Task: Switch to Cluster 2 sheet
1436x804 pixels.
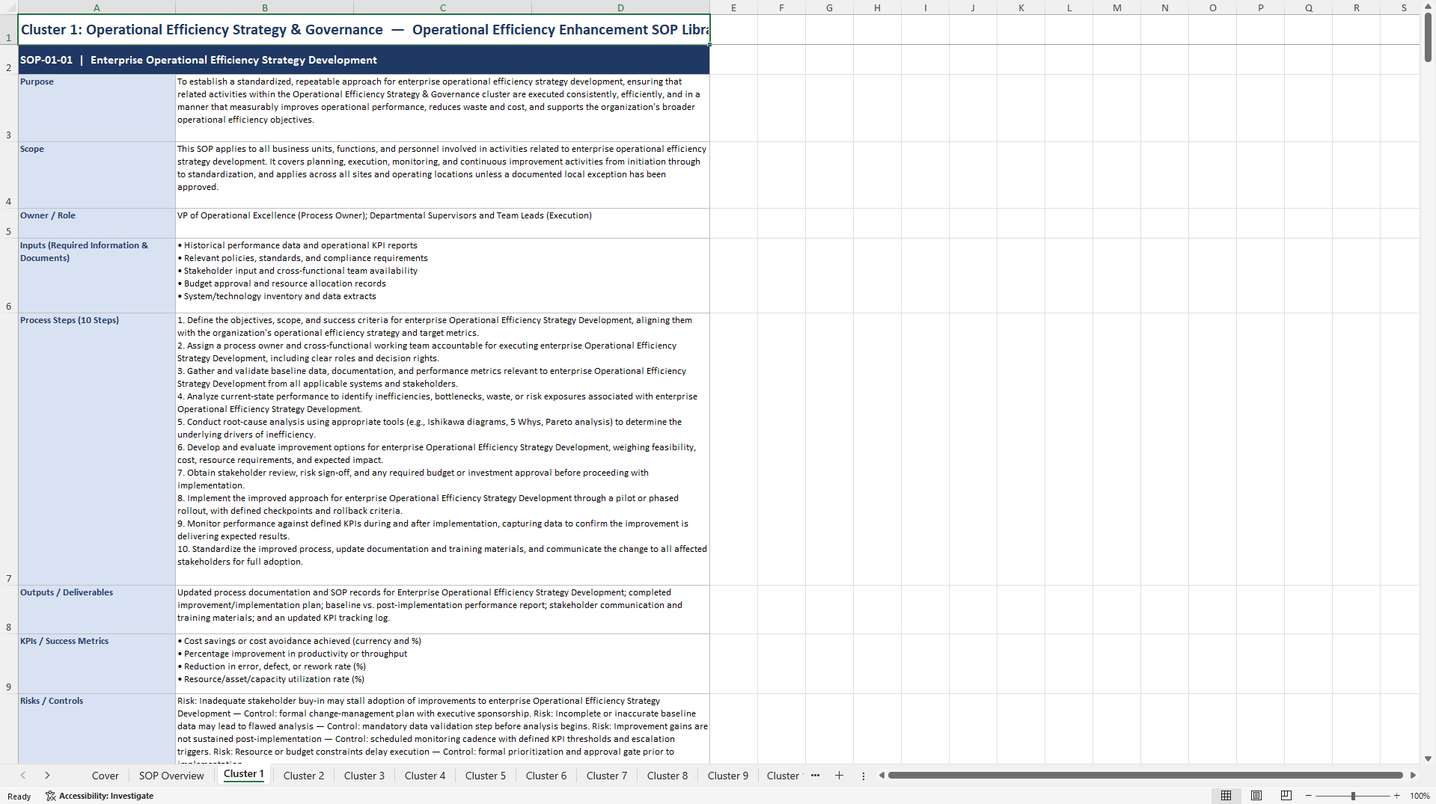Action: point(304,776)
